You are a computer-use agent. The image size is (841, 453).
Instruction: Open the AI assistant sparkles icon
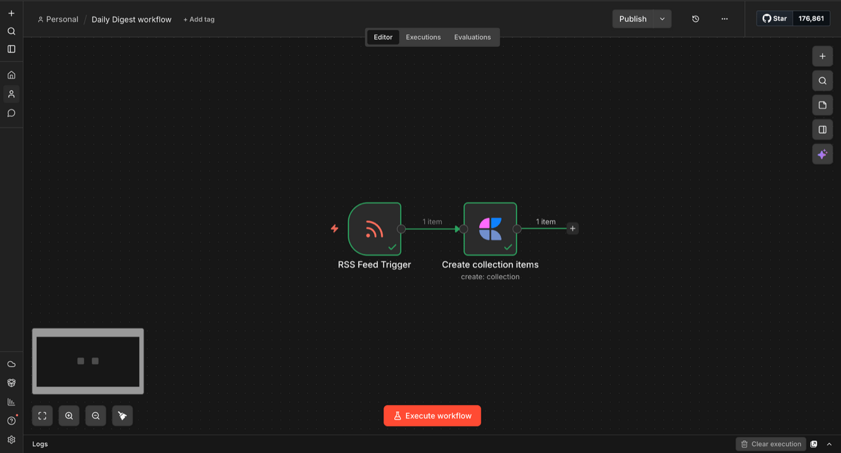click(822, 154)
